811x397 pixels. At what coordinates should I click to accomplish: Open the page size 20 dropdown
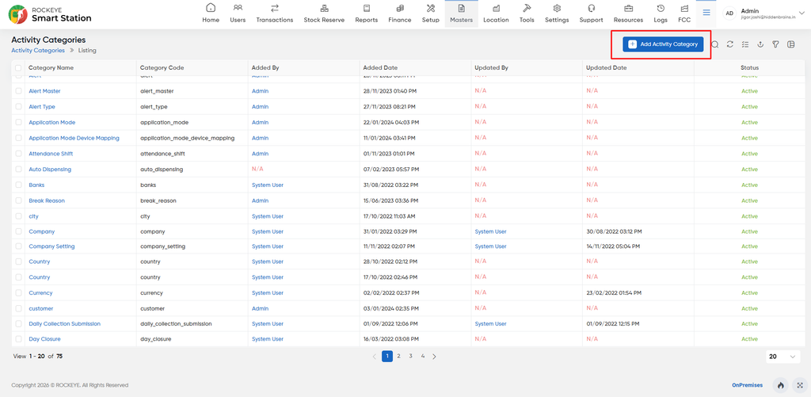tap(782, 357)
